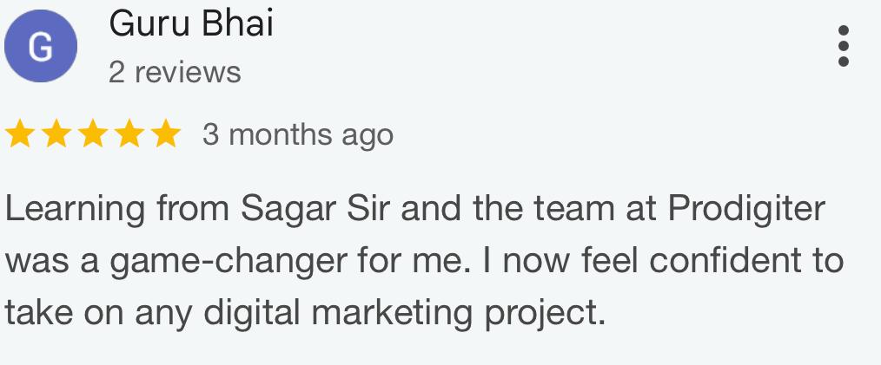Click the second yellow rating star
Screen dimensions: 881x365
(56, 135)
